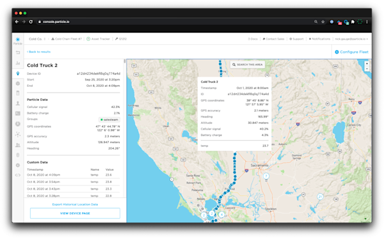Select the Oct 8, 2020 at 3:43pm data row
Screen dimensions: 384x239
[x=73, y=189]
